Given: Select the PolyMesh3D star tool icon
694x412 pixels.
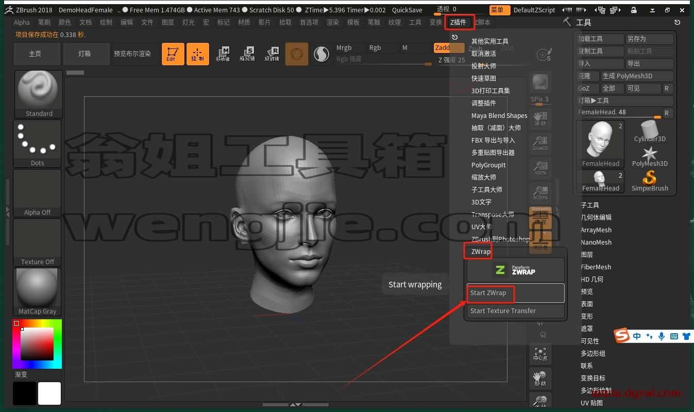Looking at the screenshot, I should [650, 156].
